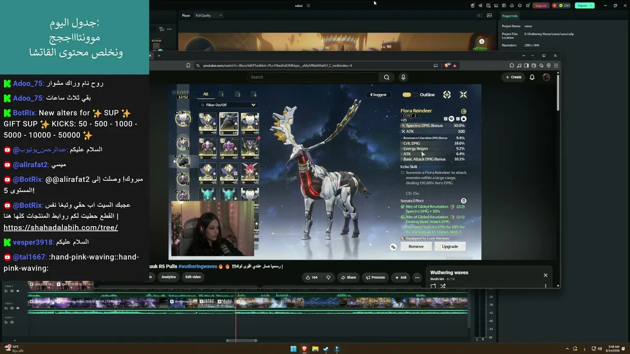Viewport: 630px width, 354px height.
Task: Click the Share button under the video
Action: pyautogui.click(x=348, y=277)
